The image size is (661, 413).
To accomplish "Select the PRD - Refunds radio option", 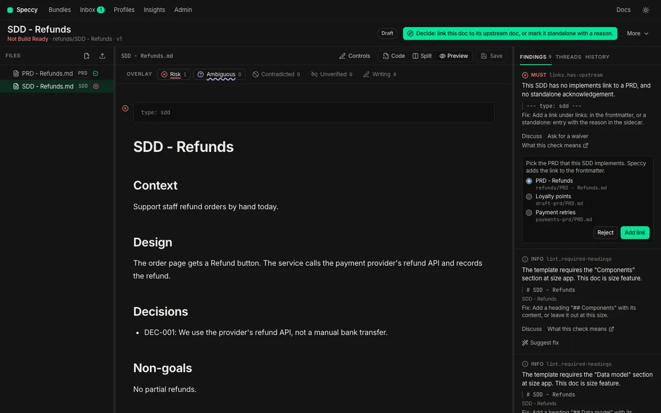I will tap(529, 181).
